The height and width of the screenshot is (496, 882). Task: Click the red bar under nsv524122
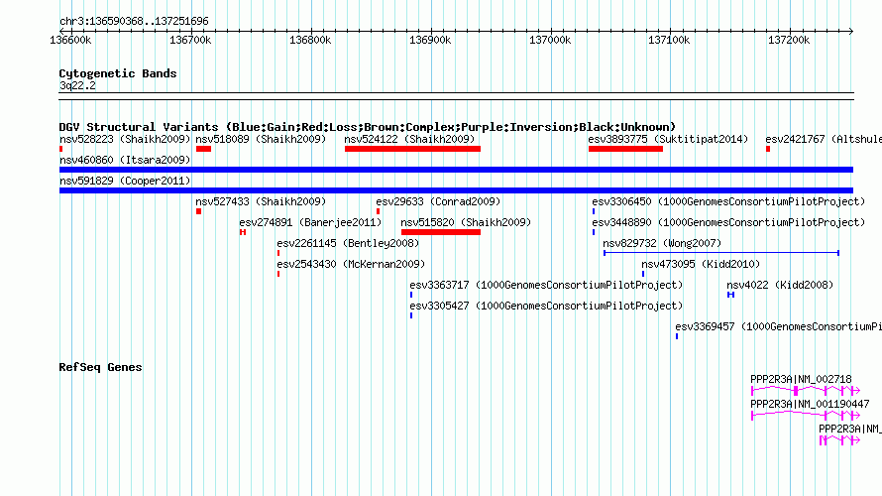(412, 149)
